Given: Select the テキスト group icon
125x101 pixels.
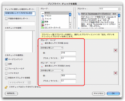Looking at the screenshot, I should (42, 16).
